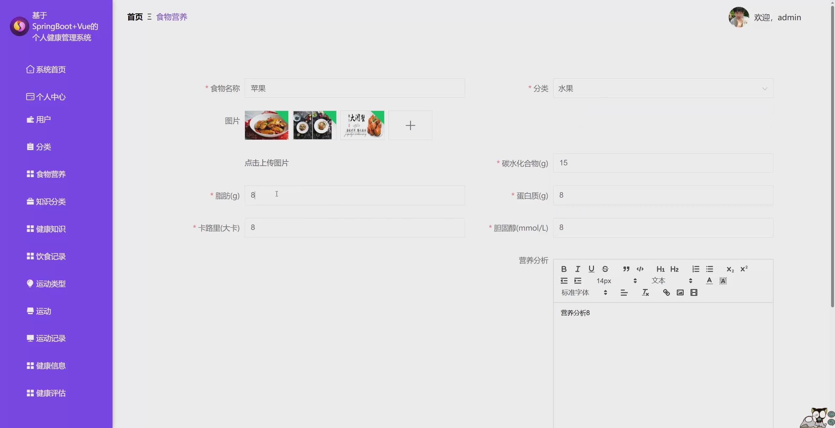Clear text formatting with the Tx button

[645, 293]
